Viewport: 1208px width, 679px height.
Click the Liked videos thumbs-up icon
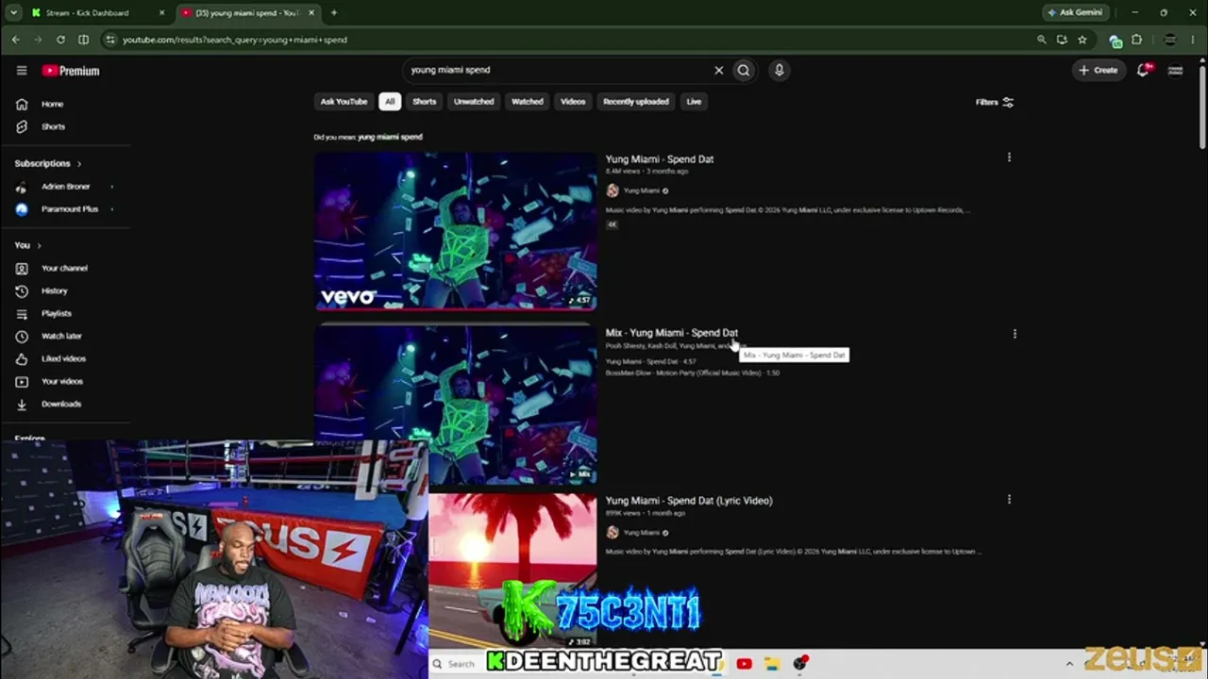(22, 358)
